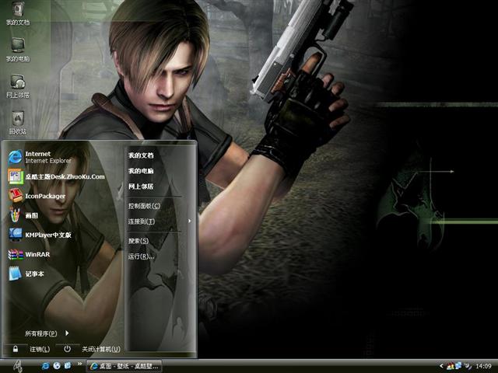Open 控制面板(C) control panel
Screen dimensions: 498x373
144,206
